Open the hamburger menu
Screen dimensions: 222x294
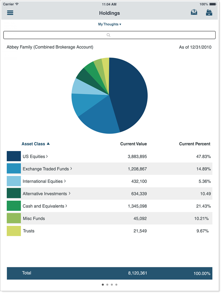tap(10, 13)
